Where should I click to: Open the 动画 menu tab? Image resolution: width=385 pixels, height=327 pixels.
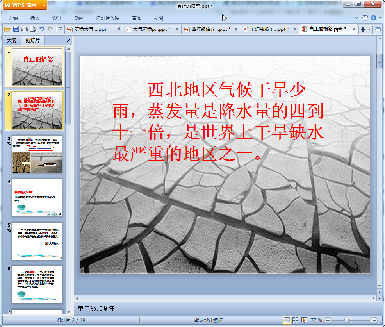[x=79, y=18]
